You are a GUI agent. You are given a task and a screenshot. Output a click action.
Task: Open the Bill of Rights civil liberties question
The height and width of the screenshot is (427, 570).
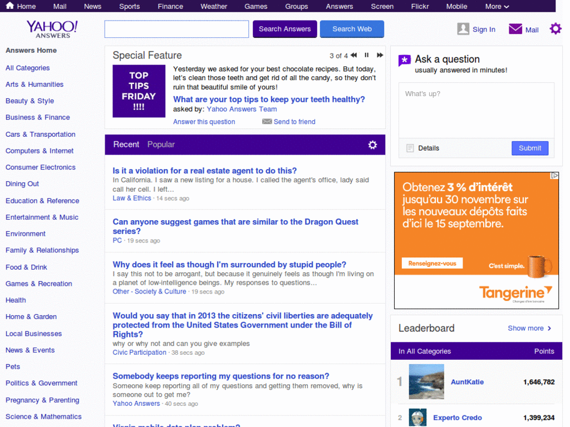pos(243,325)
